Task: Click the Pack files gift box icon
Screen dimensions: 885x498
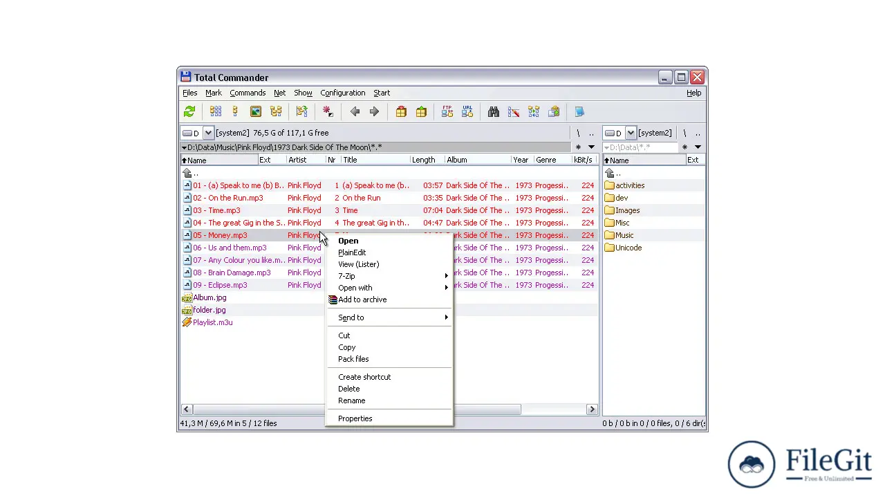Action: point(401,111)
